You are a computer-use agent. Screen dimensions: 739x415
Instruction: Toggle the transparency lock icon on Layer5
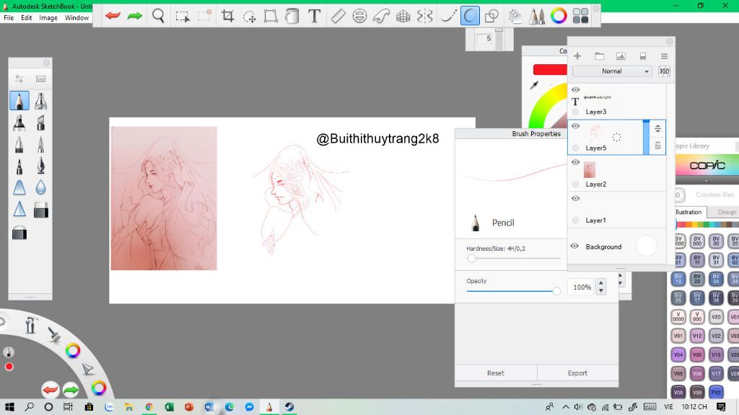[x=657, y=146]
